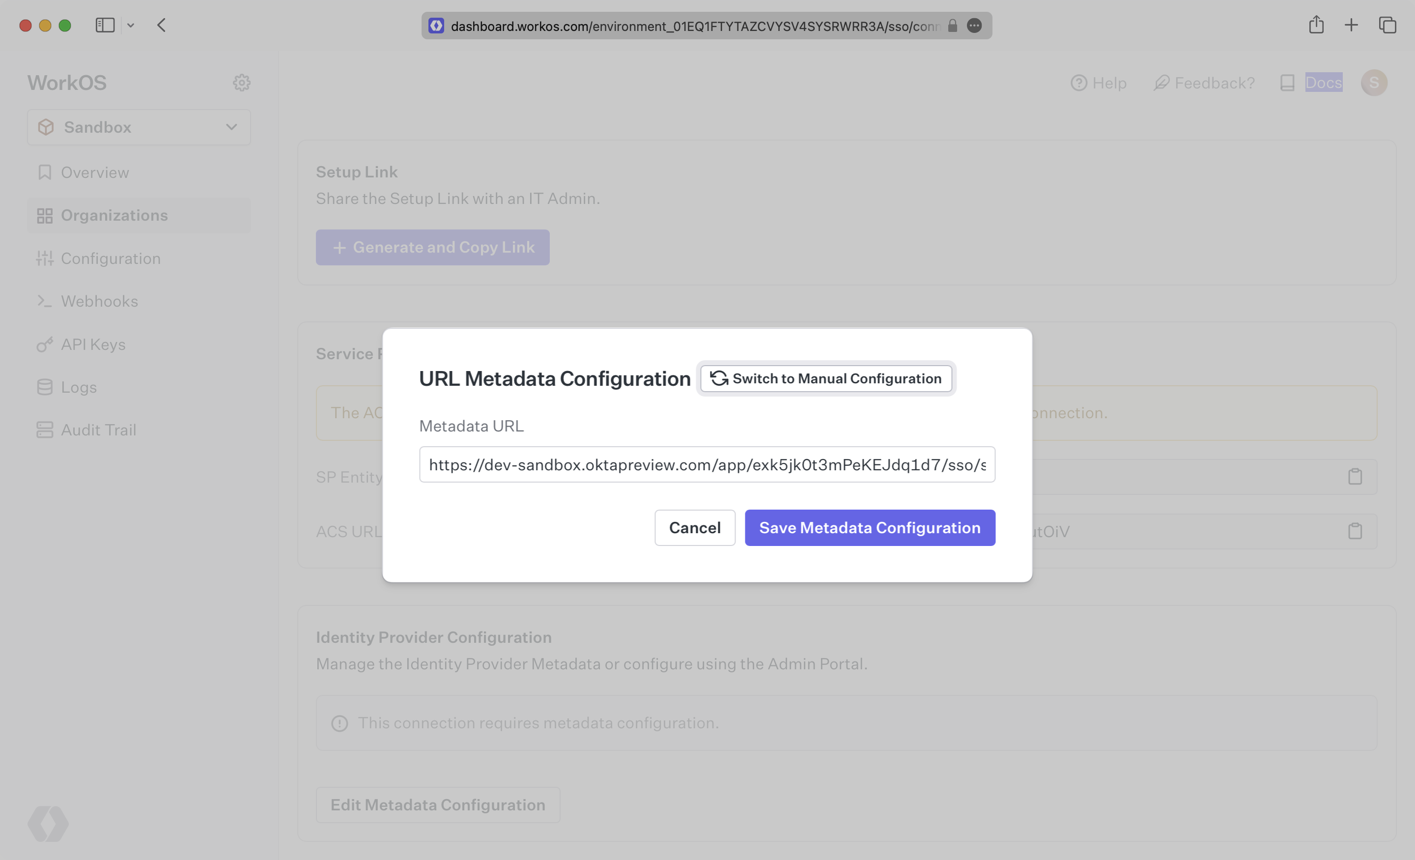Open the WorkOS settings gear icon
Viewport: 1415px width, 860px height.
(x=242, y=82)
